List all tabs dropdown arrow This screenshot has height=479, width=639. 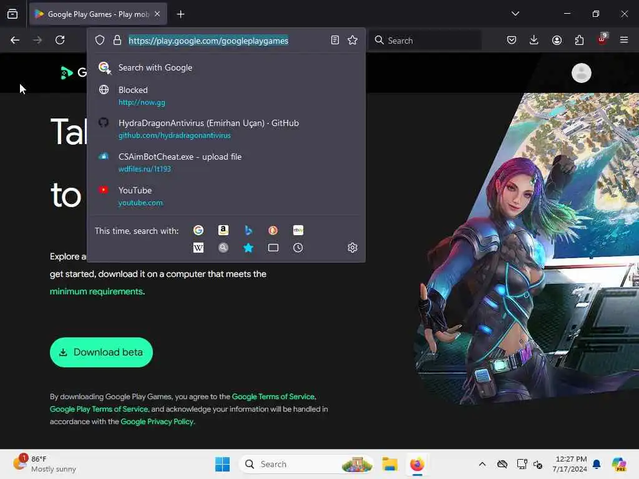515,14
